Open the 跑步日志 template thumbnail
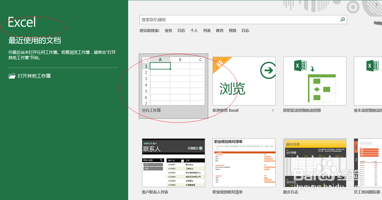This screenshot has height=200, width=382. pos(315,163)
